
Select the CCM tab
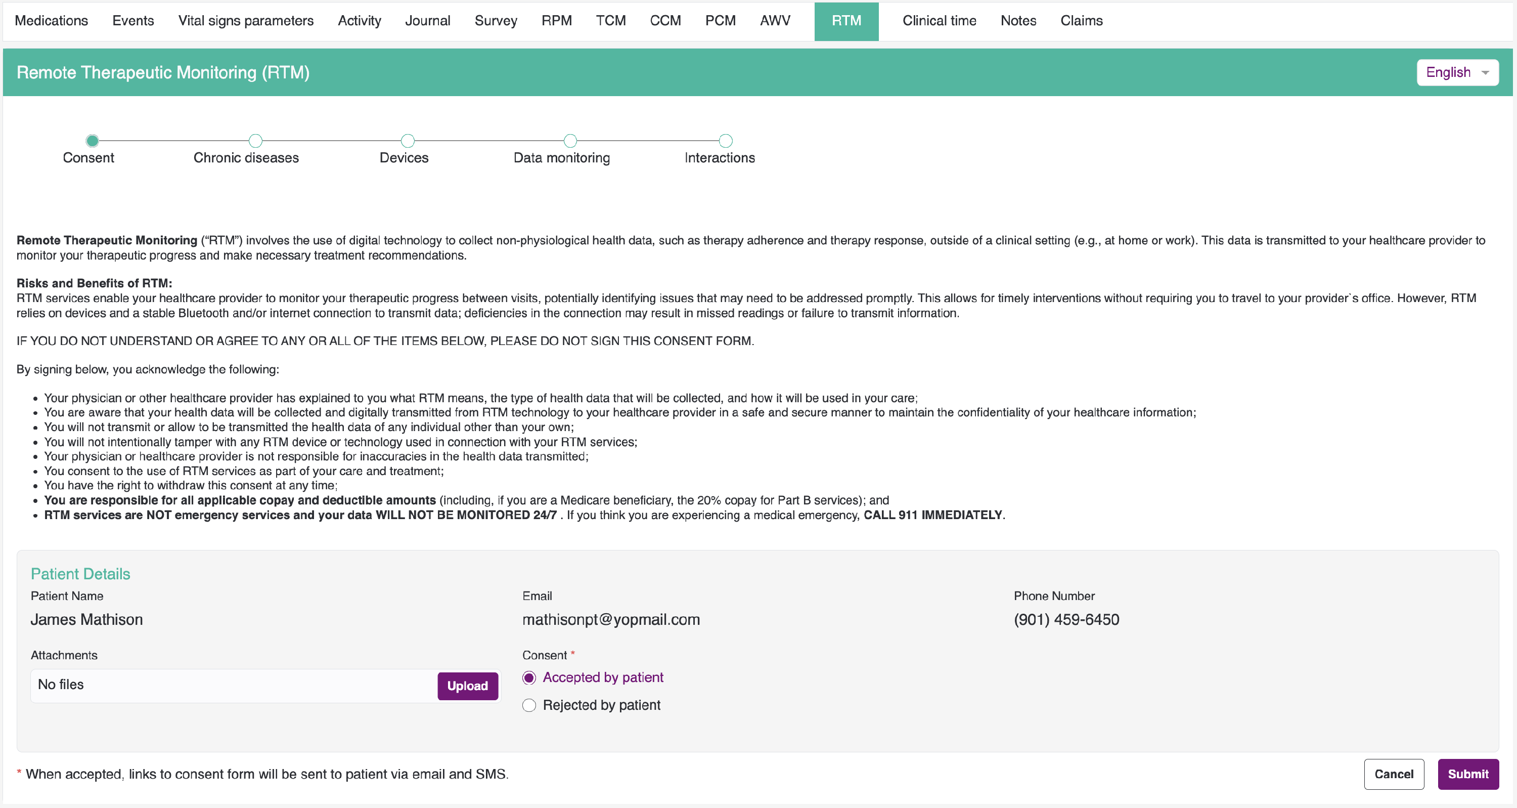665,21
